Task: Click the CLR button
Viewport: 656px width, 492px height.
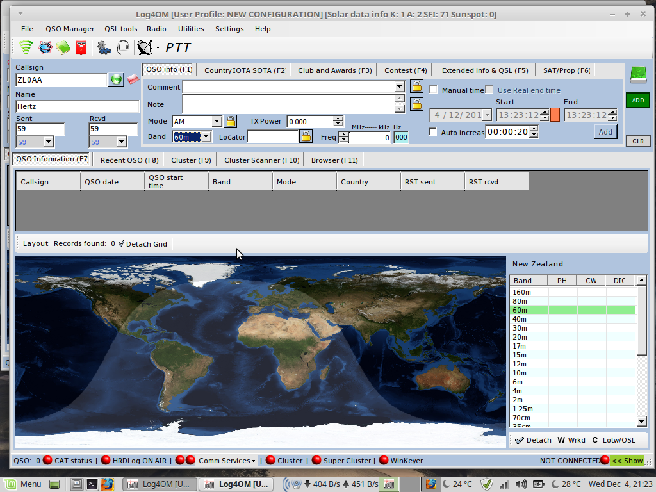Action: pos(637,141)
